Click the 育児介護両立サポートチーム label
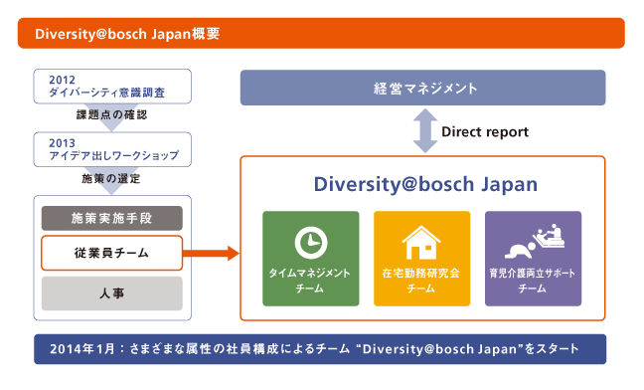Image resolution: width=644 pixels, height=390 pixels. pos(533,281)
